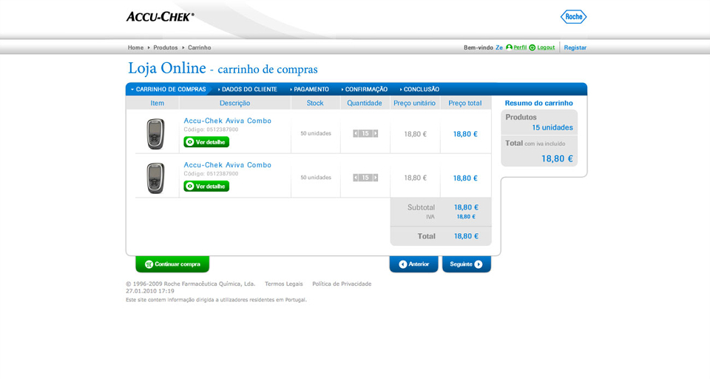Open Produtos in the breadcrumb
The image size is (710, 379).
[x=165, y=47]
